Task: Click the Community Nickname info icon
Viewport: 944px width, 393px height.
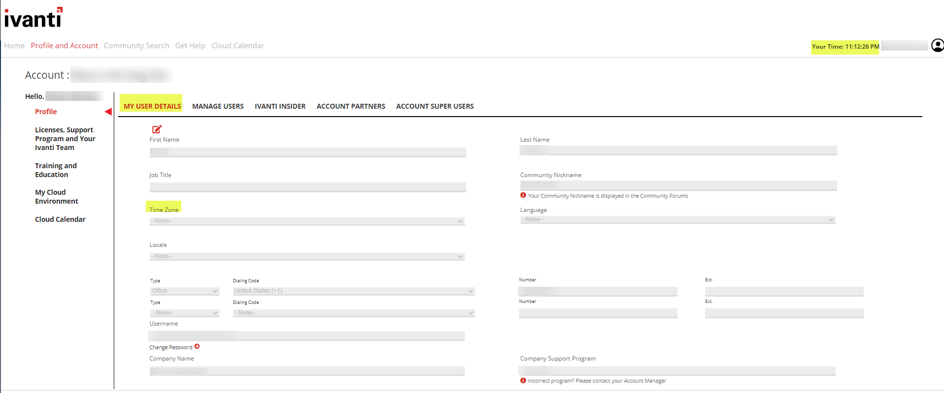Action: [523, 195]
